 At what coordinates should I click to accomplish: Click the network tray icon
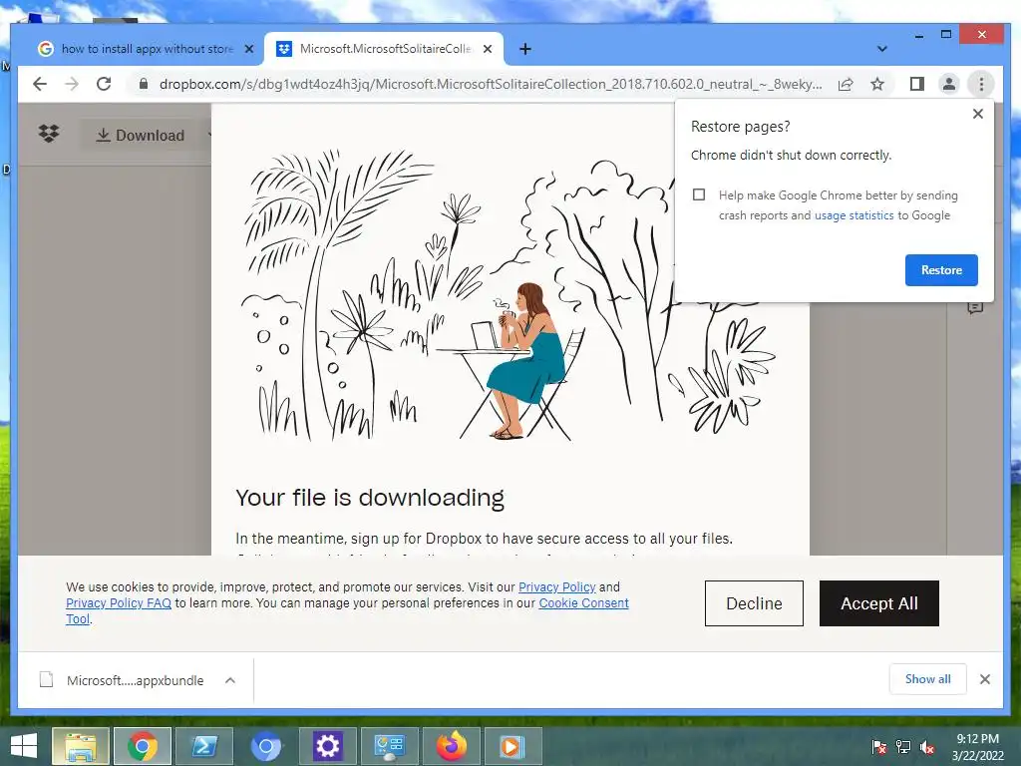tap(903, 747)
